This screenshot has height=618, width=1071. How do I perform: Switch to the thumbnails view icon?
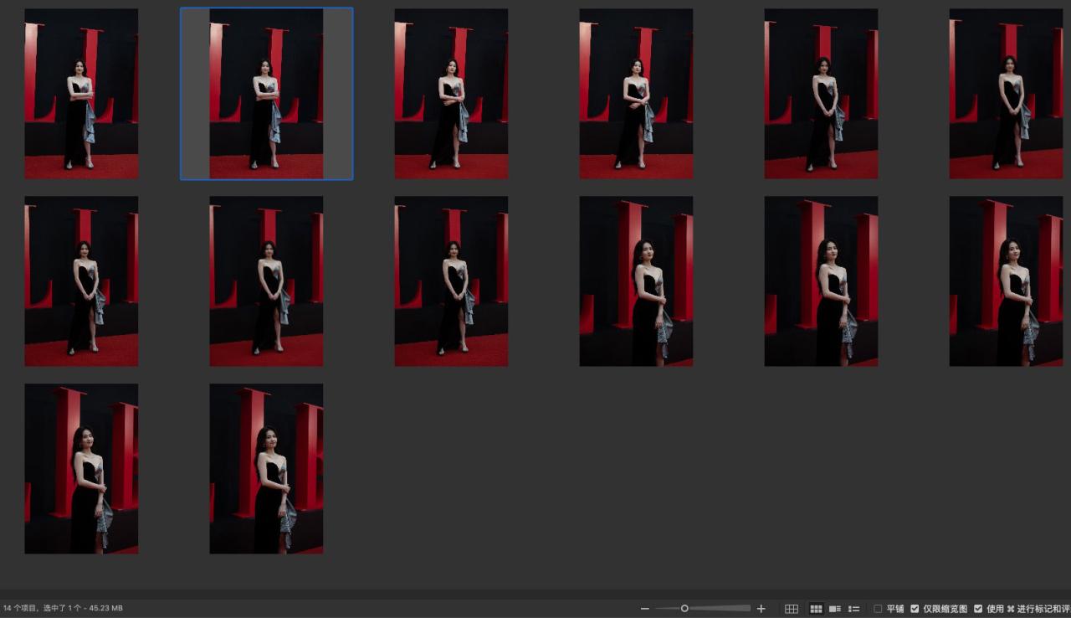pyautogui.click(x=816, y=609)
